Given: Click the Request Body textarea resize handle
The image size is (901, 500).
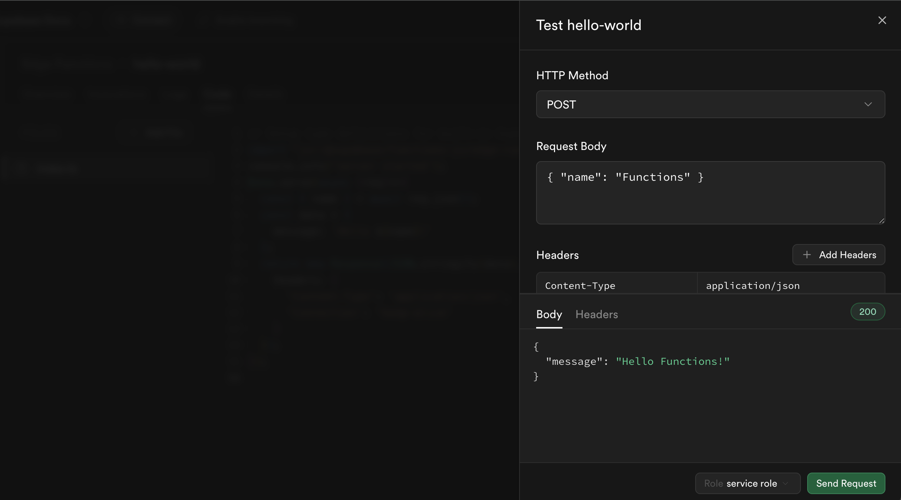Looking at the screenshot, I should 881,221.
